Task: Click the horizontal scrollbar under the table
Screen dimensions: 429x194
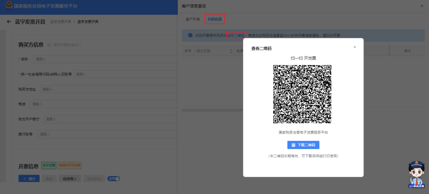Action: (x=212, y=110)
